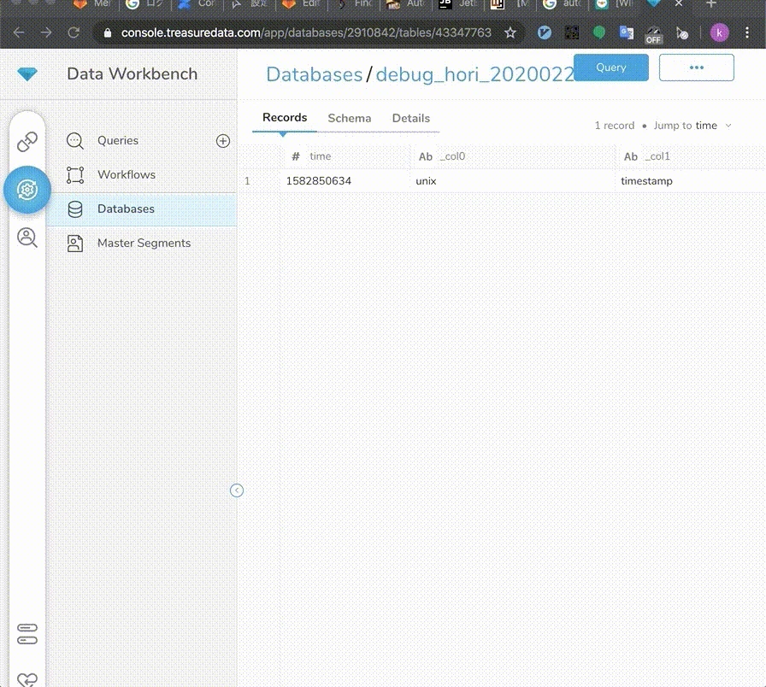Click the Queries magnifier icon
The height and width of the screenshot is (687, 766).
coord(74,141)
